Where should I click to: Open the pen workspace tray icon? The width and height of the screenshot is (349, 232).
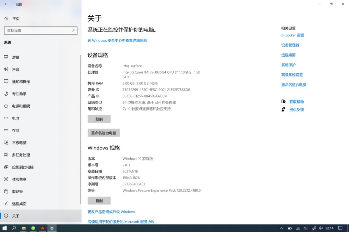click(314, 228)
